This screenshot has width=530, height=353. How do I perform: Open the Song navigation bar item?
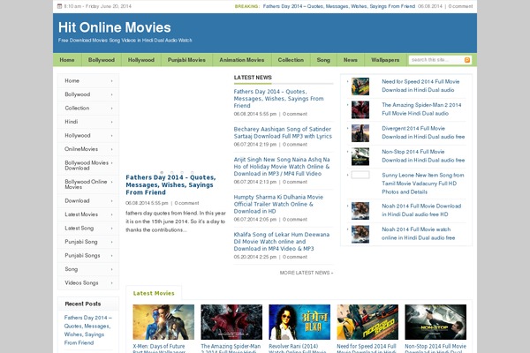[323, 60]
